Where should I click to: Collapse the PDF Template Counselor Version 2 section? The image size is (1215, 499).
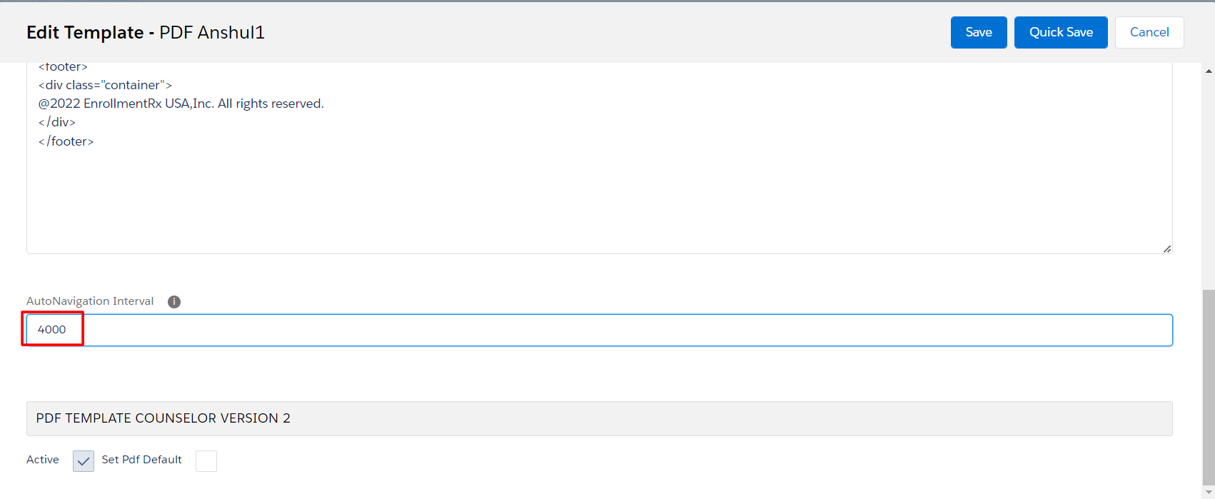click(x=163, y=418)
